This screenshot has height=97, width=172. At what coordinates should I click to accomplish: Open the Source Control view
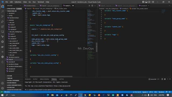tap(2, 16)
